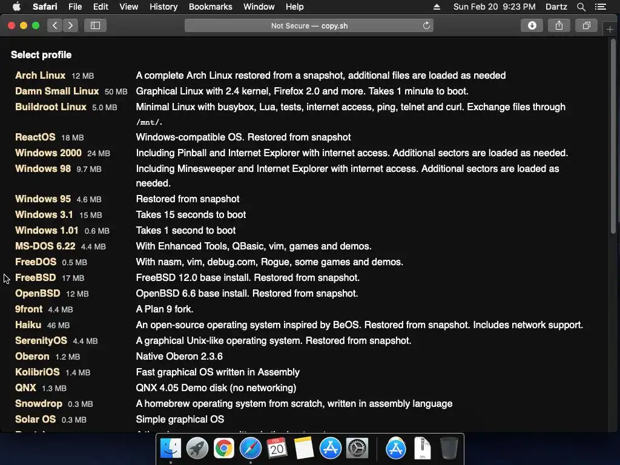
Task: Go back with the Safari back arrow
Action: click(x=54, y=25)
